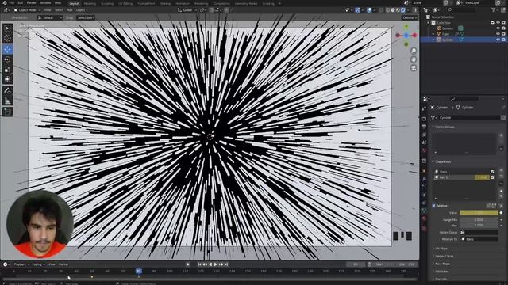Activate the Transform tool
The image size is (508, 285).
pyautogui.click(x=7, y=79)
